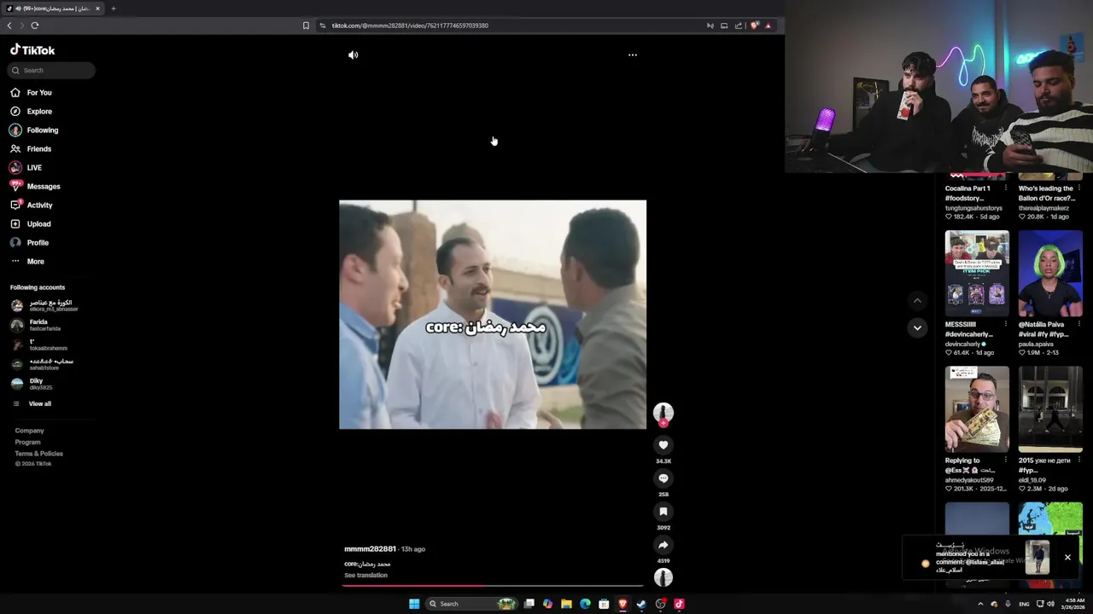Open the Windows Start menu
This screenshot has height=614, width=1093.
pos(414,604)
